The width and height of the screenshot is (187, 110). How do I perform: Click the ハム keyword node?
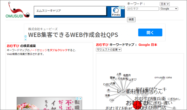click(x=111, y=100)
